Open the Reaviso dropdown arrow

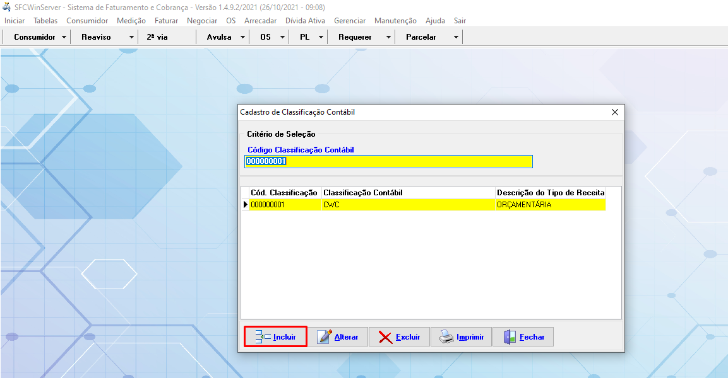(131, 37)
